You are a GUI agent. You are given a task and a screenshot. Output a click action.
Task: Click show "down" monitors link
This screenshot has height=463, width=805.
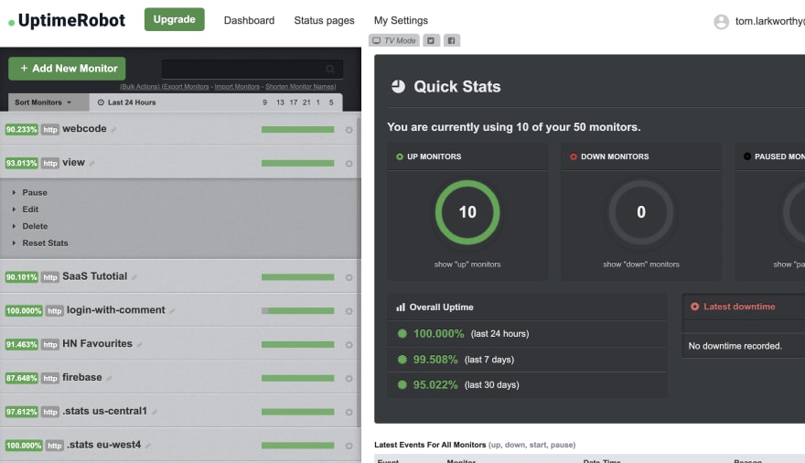click(x=641, y=264)
